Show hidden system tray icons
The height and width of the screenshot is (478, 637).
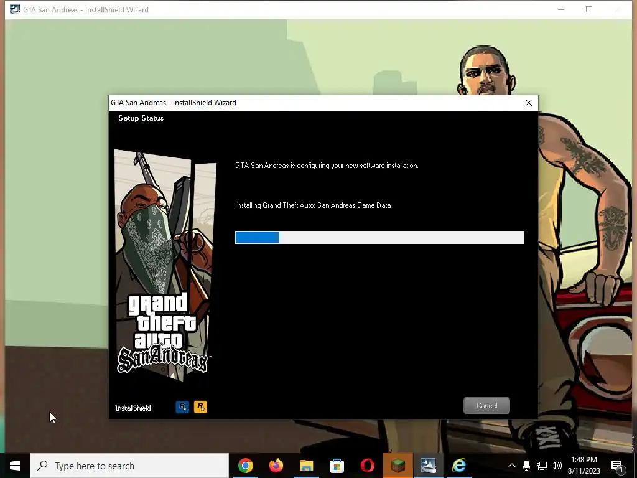click(512, 466)
